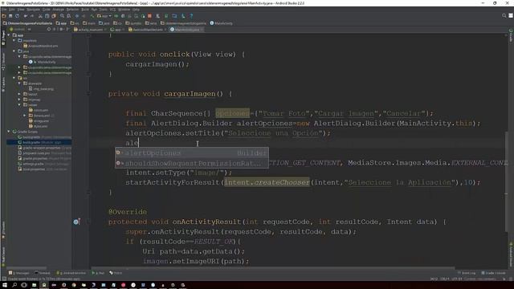514x289 pixels.
Task: Click the Windows Start button
Action: pos(5,285)
